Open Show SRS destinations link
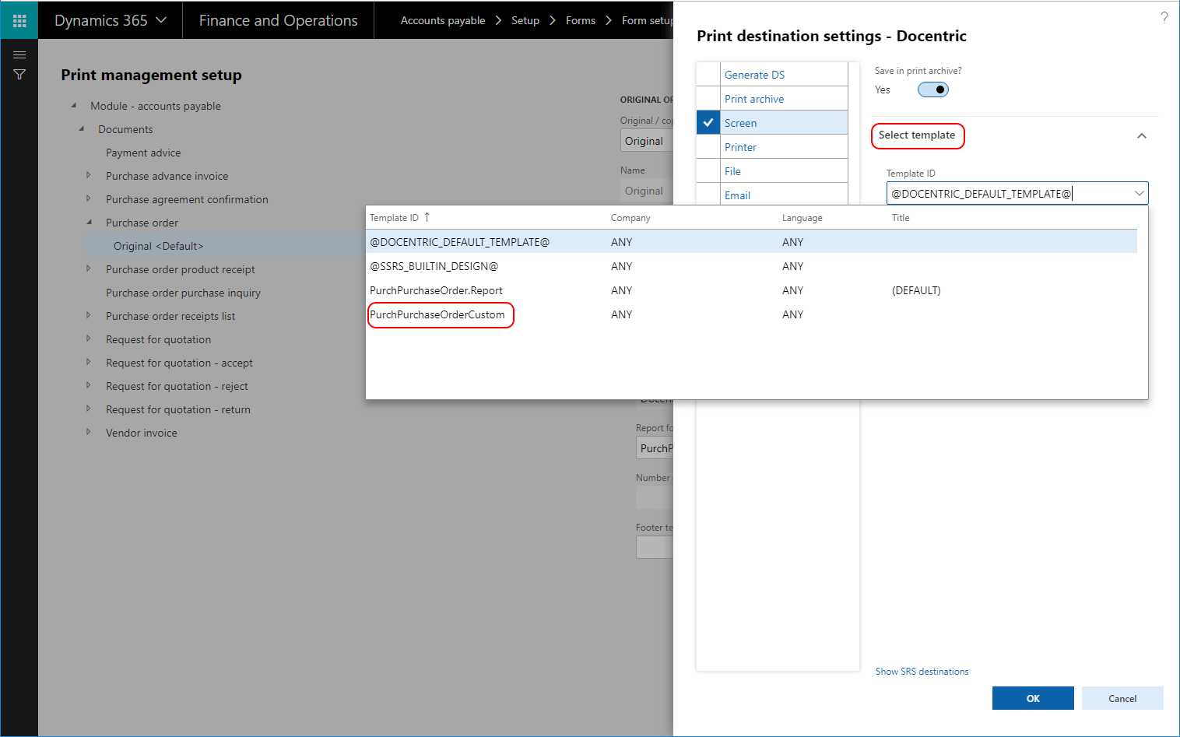Viewport: 1180px width, 737px height. tap(922, 672)
